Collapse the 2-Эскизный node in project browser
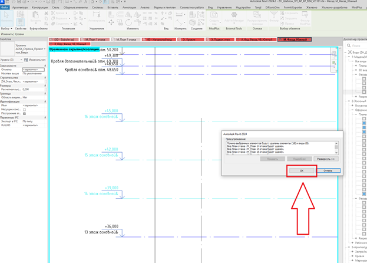The height and width of the screenshot is (263, 367). (x=349, y=101)
